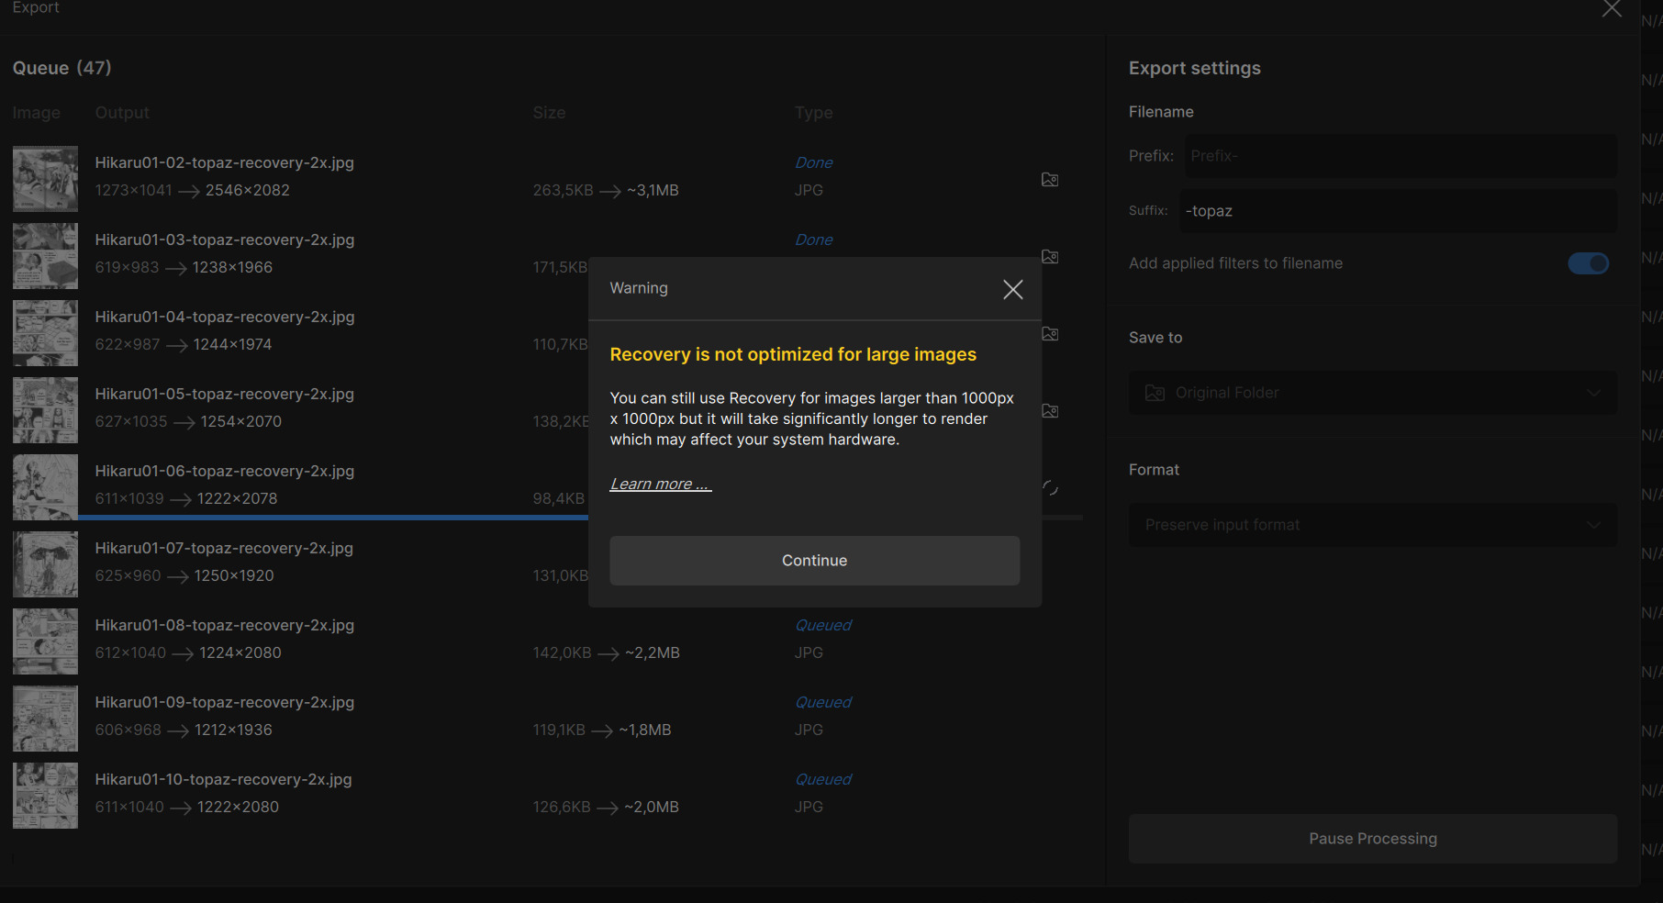
Task: Toggle Add applied filters to filename
Action: point(1588,264)
